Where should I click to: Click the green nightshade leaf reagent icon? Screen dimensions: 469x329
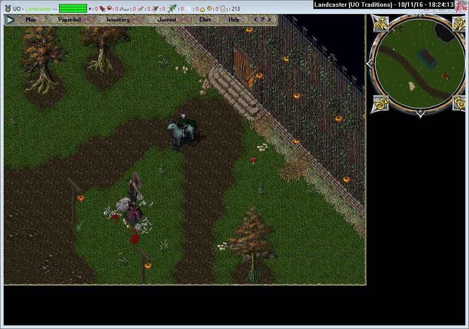[172, 9]
